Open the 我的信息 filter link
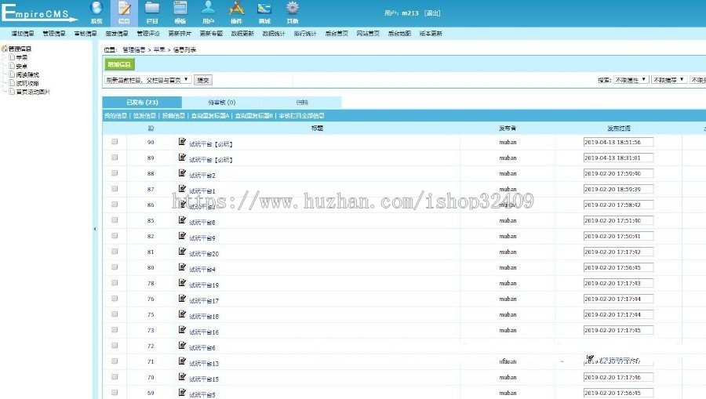Image resolution: width=706 pixels, height=399 pixels. click(115, 115)
